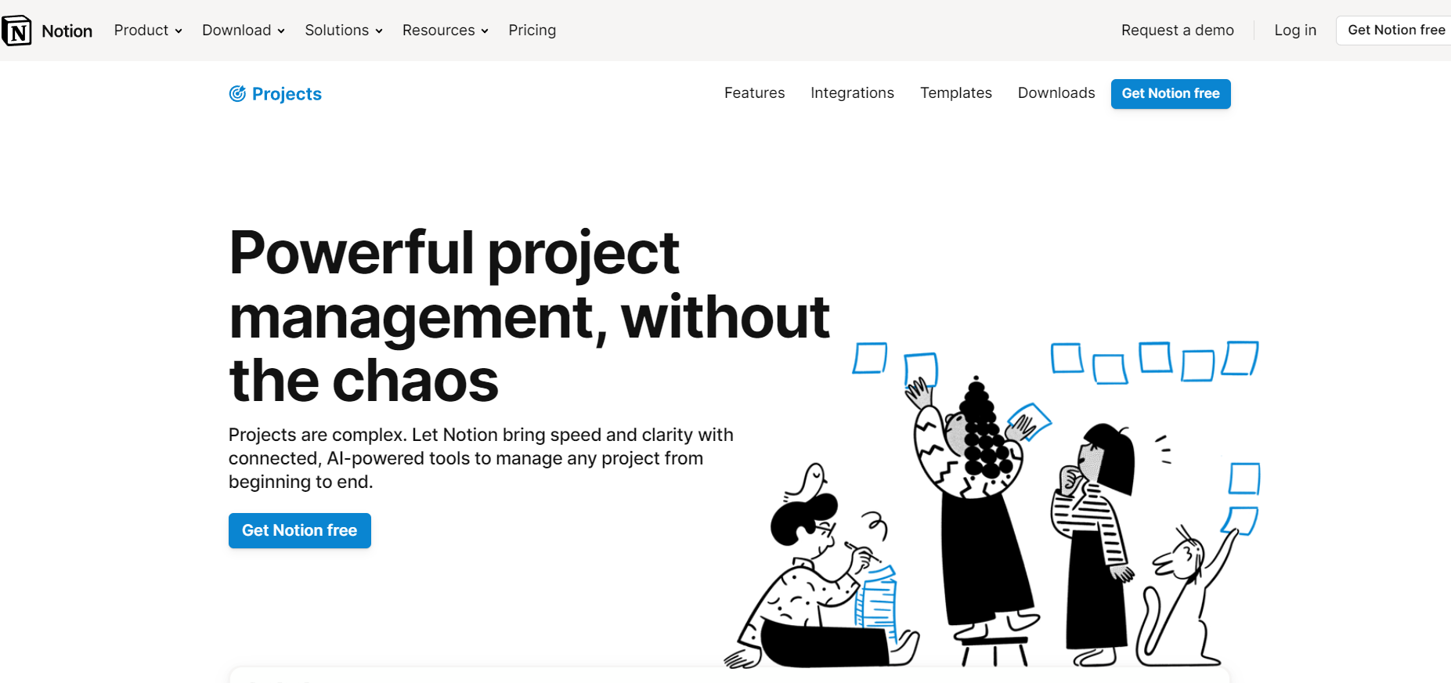1451x683 pixels.
Task: Click 'Powerful project management' headline
Action: 529,316
